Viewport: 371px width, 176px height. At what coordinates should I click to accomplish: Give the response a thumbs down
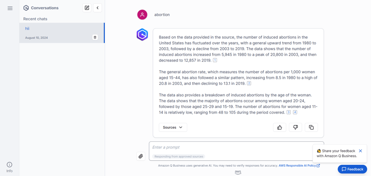coord(295,127)
